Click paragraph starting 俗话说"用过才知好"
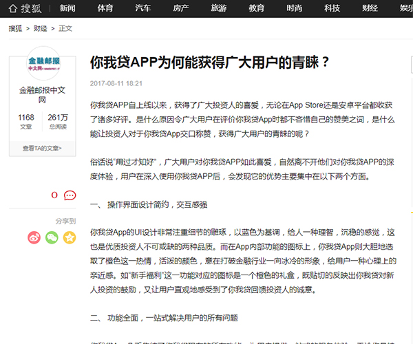Image resolution: width=413 pixels, height=344 pixels. [x=242, y=169]
